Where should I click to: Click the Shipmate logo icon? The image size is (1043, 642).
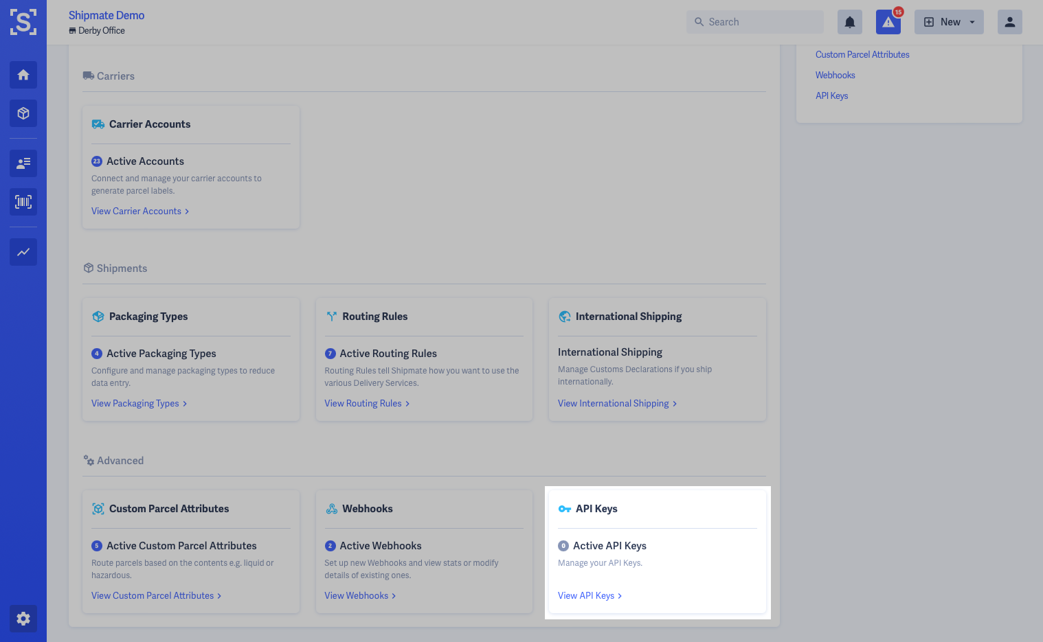coord(23,22)
